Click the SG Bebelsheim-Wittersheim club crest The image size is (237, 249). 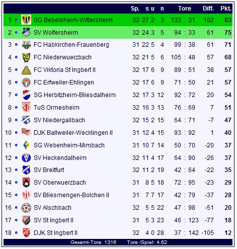26,20
